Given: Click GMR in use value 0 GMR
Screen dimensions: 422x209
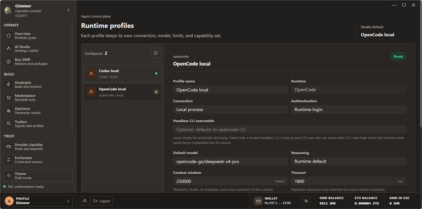Looking at the screenshot, I should (395, 203).
